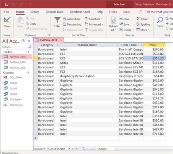Open the Help tab
Screen dimensions: 173x154
click(x=100, y=12)
